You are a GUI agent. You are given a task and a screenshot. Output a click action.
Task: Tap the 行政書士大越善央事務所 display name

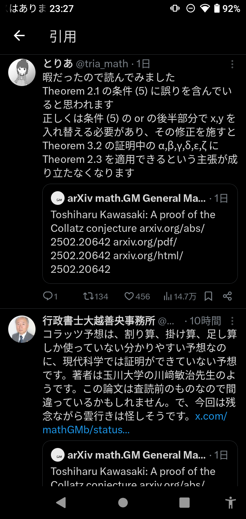pos(99,321)
